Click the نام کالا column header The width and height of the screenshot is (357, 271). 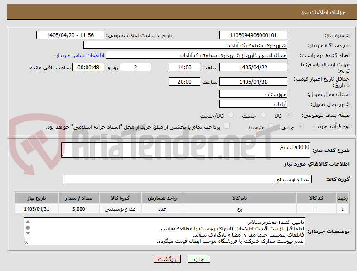coord(240,198)
